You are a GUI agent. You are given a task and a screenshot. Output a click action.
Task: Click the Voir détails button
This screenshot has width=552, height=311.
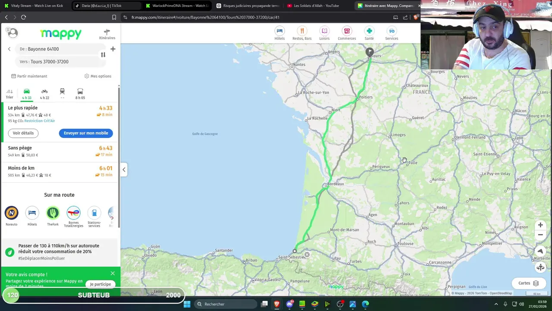coord(23,133)
